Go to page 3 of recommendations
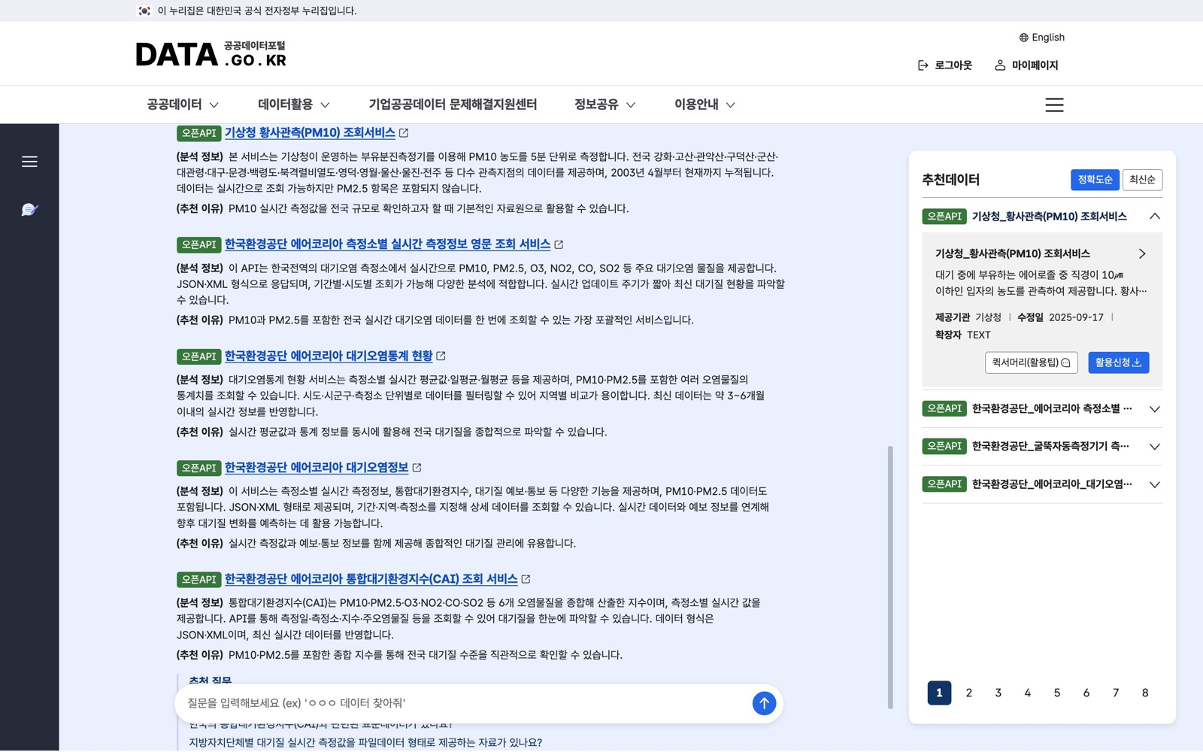The height and width of the screenshot is (752, 1203). coord(998,693)
